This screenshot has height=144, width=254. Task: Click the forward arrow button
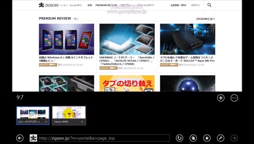click(x=234, y=138)
